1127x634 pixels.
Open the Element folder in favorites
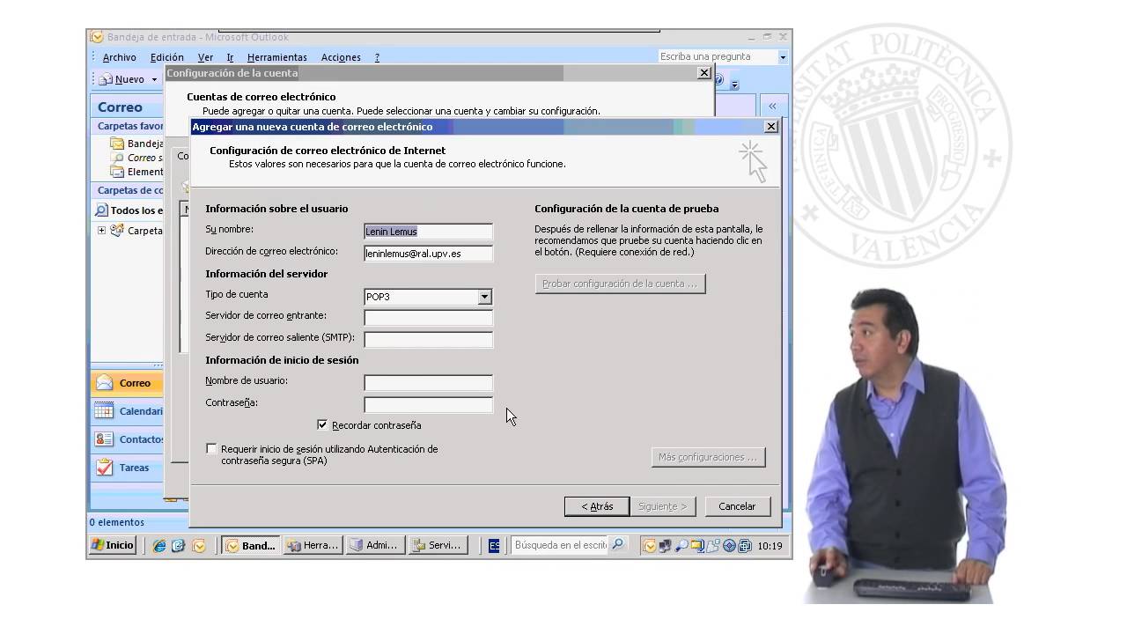(x=136, y=172)
